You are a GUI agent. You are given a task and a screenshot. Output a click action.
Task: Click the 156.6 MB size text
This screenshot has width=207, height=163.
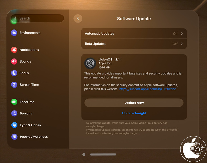point(104,67)
